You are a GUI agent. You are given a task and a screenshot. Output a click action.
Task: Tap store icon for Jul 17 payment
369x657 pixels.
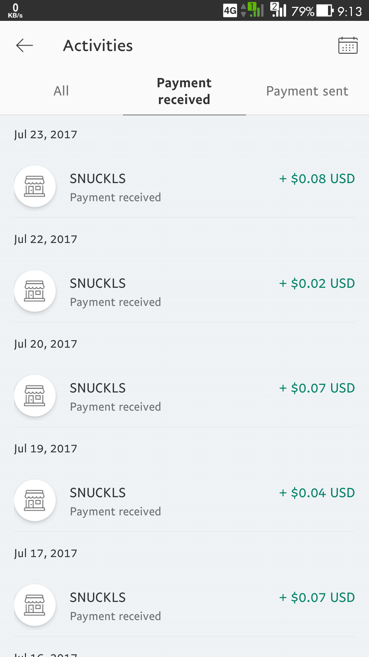tap(35, 605)
